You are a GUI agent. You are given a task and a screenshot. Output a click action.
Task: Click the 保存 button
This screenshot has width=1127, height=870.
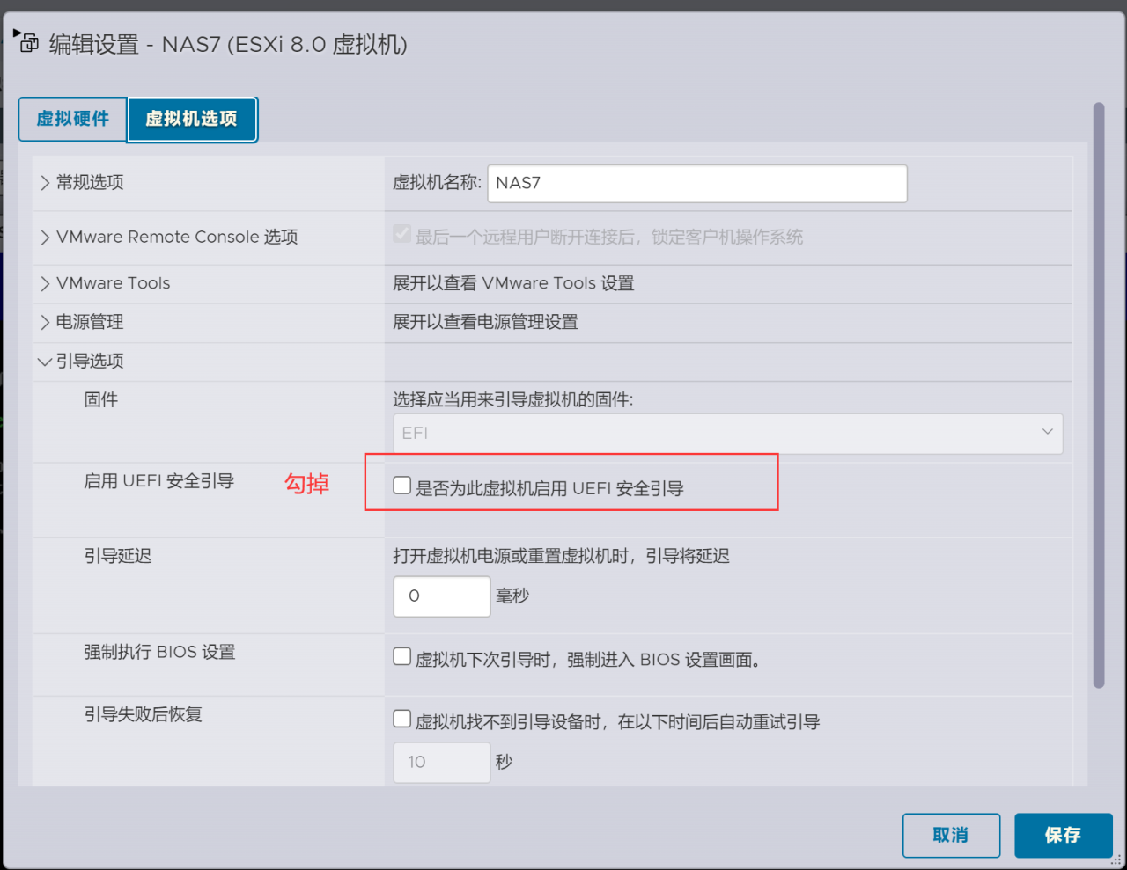pos(1063,835)
